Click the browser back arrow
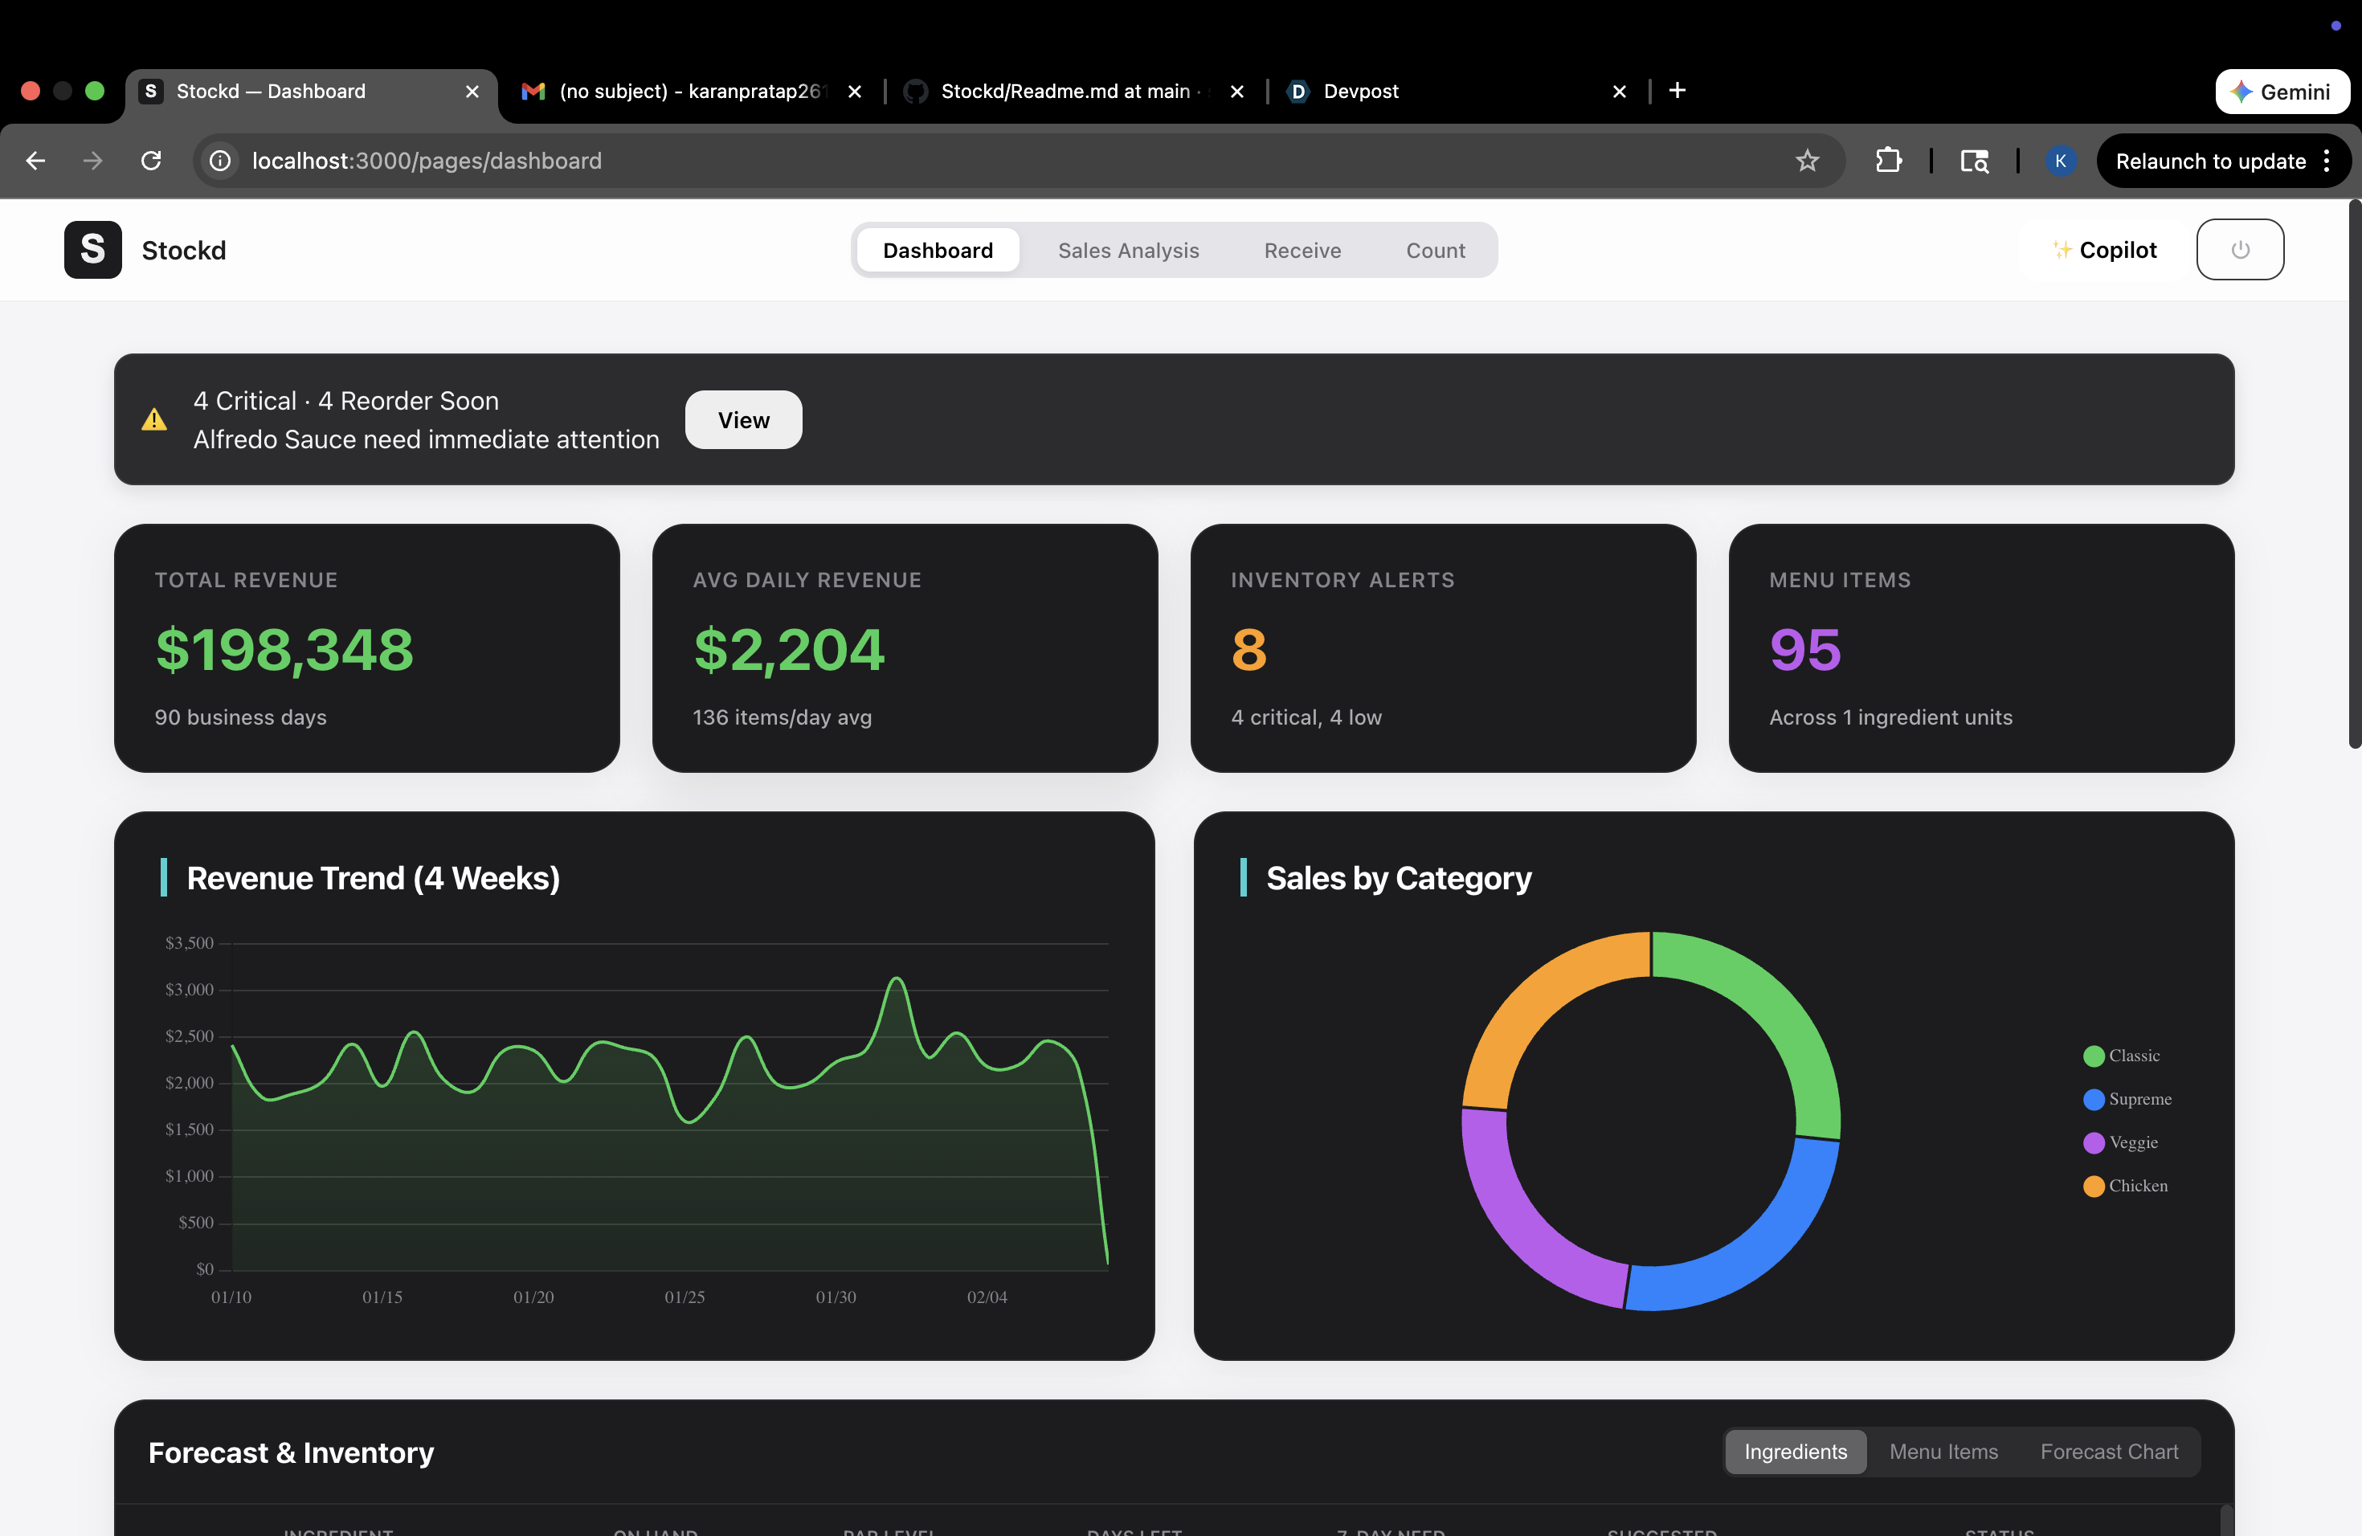The height and width of the screenshot is (1536, 2362). 35,161
